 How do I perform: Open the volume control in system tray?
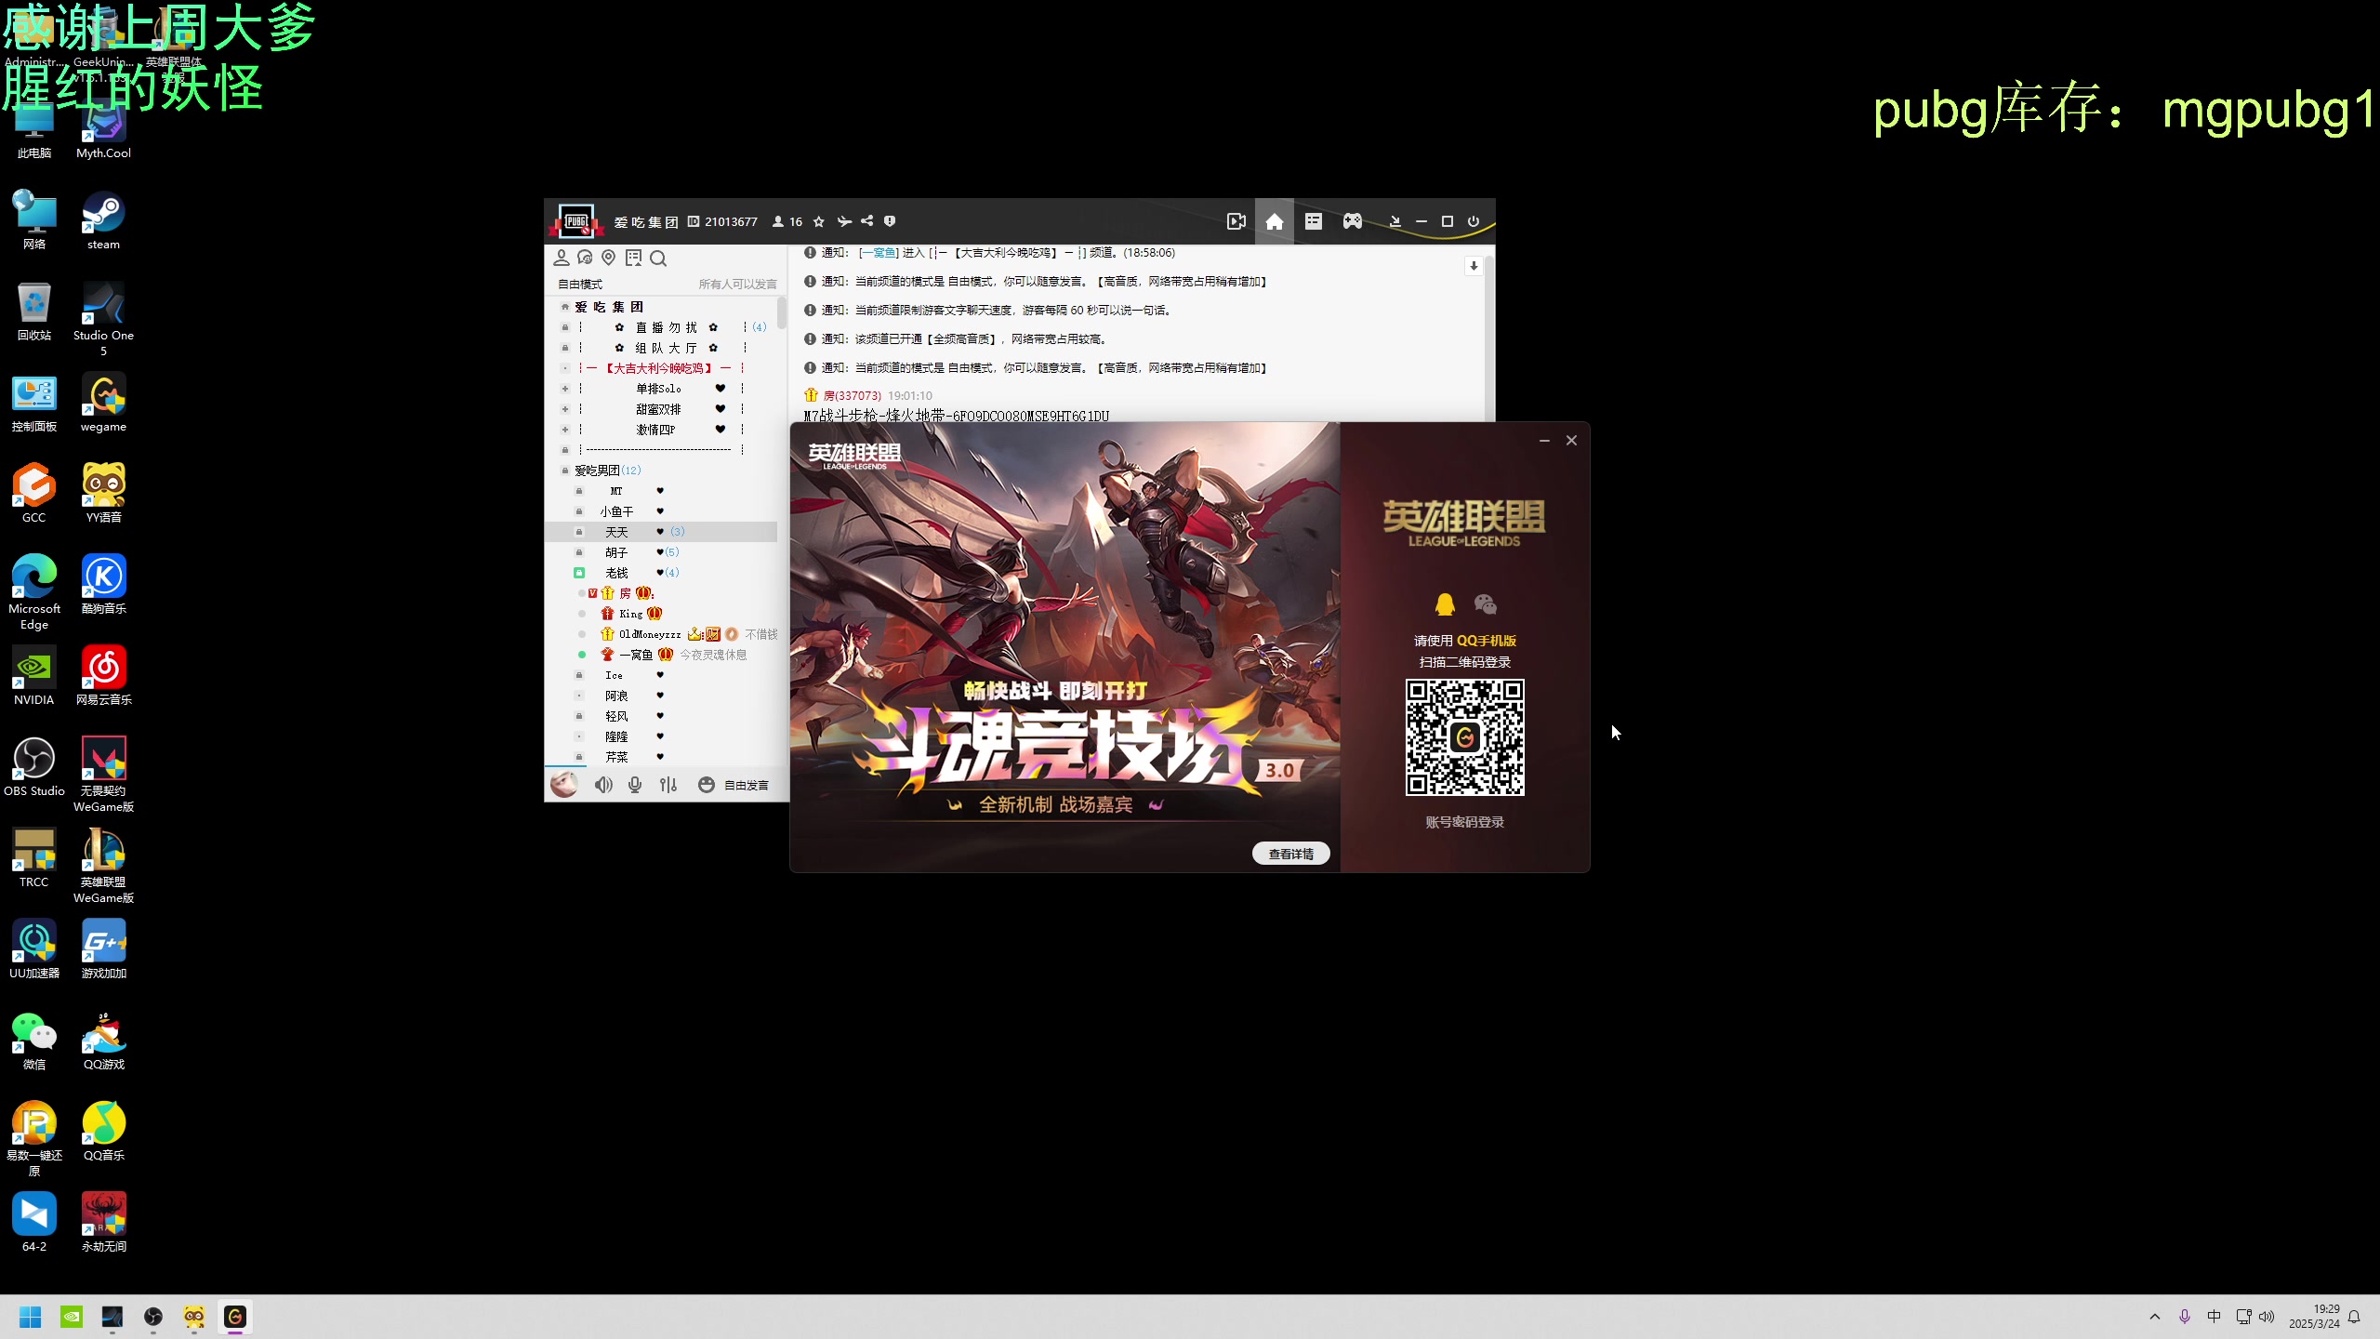[x=2267, y=1317]
